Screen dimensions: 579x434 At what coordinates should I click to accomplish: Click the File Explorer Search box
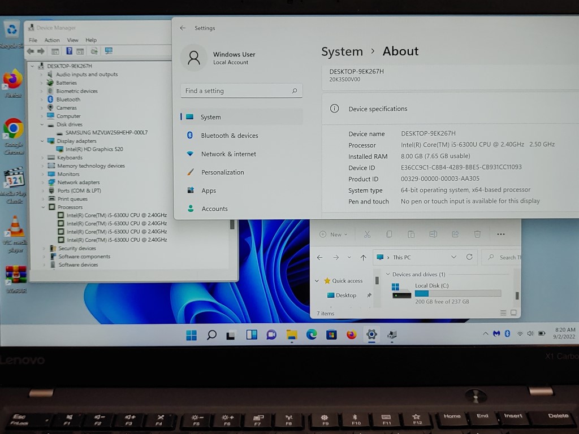pyautogui.click(x=502, y=257)
